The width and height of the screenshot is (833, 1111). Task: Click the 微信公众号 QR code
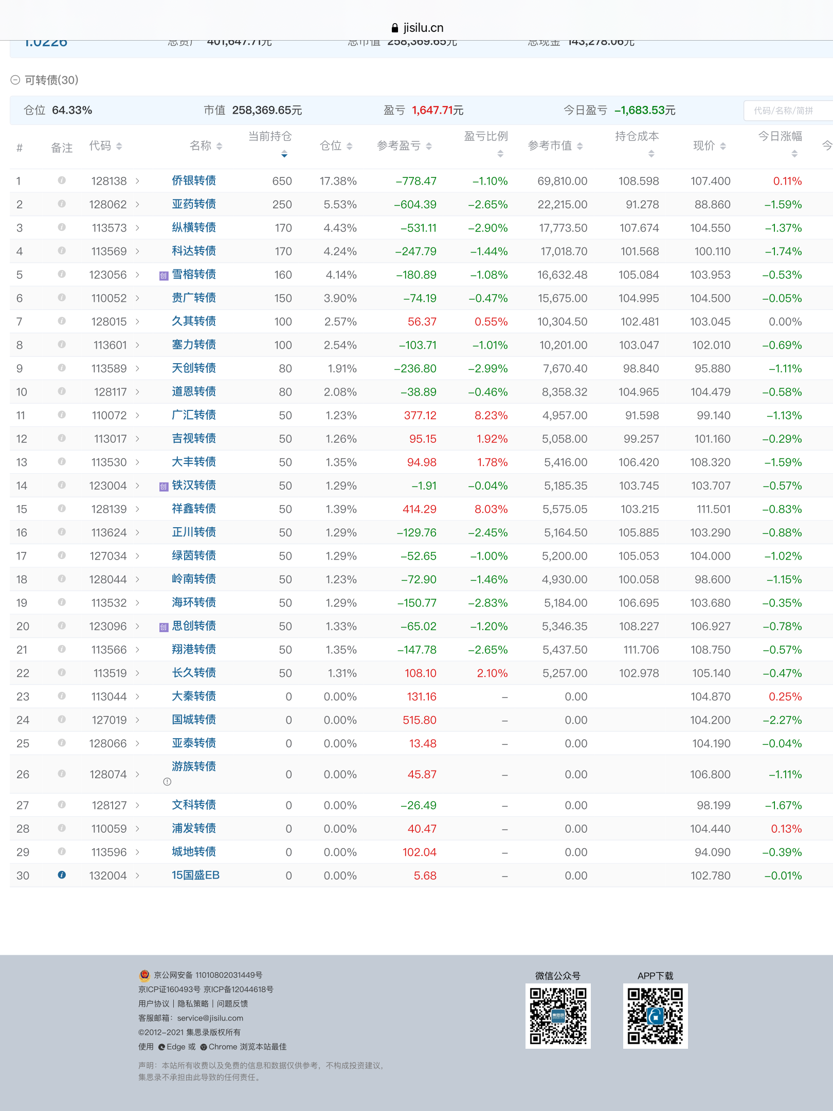tap(558, 1016)
